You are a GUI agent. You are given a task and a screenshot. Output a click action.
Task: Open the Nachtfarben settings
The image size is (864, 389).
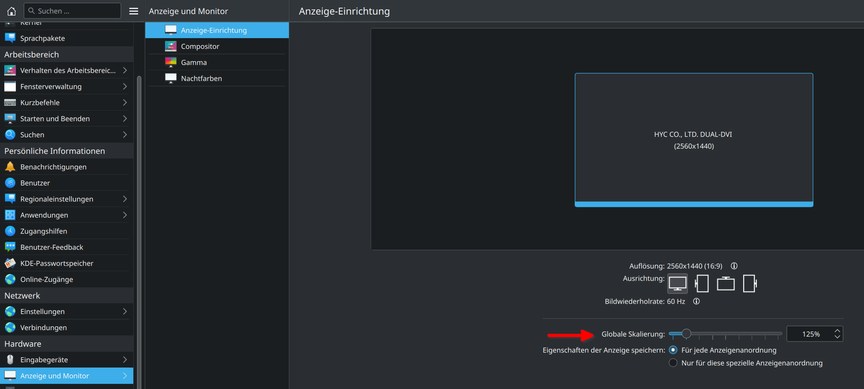click(x=201, y=78)
